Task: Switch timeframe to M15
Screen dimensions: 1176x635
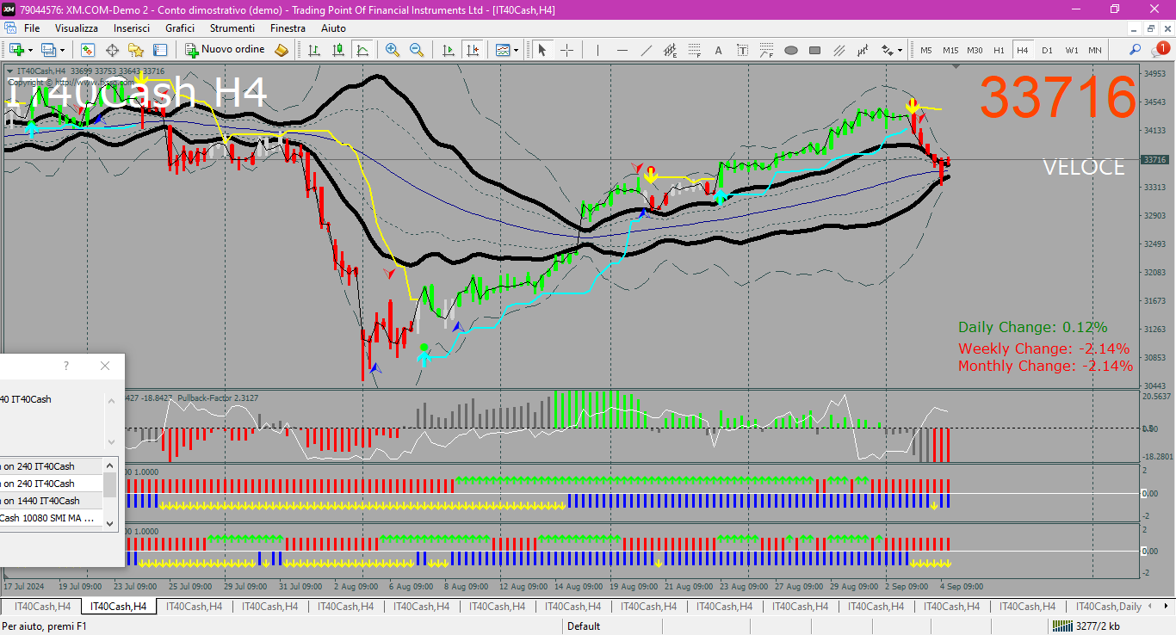Action: 950,50
